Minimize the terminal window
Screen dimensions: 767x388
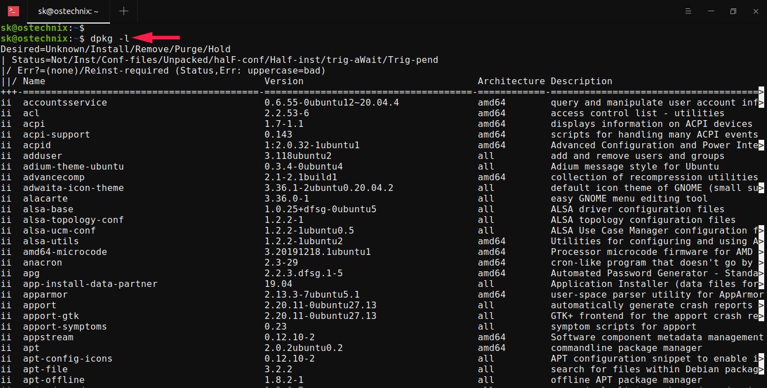(x=710, y=11)
